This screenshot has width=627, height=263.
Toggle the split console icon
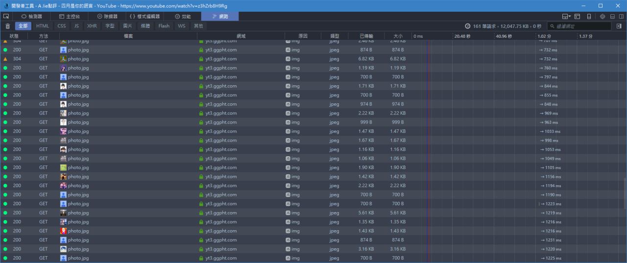coord(578,16)
